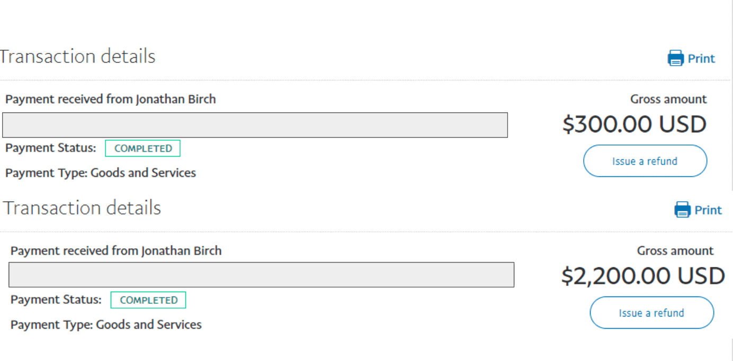Screen dimensions: 733x361
Task: Click the Gross amount label above $2,200.00 USD
Action: coord(675,250)
